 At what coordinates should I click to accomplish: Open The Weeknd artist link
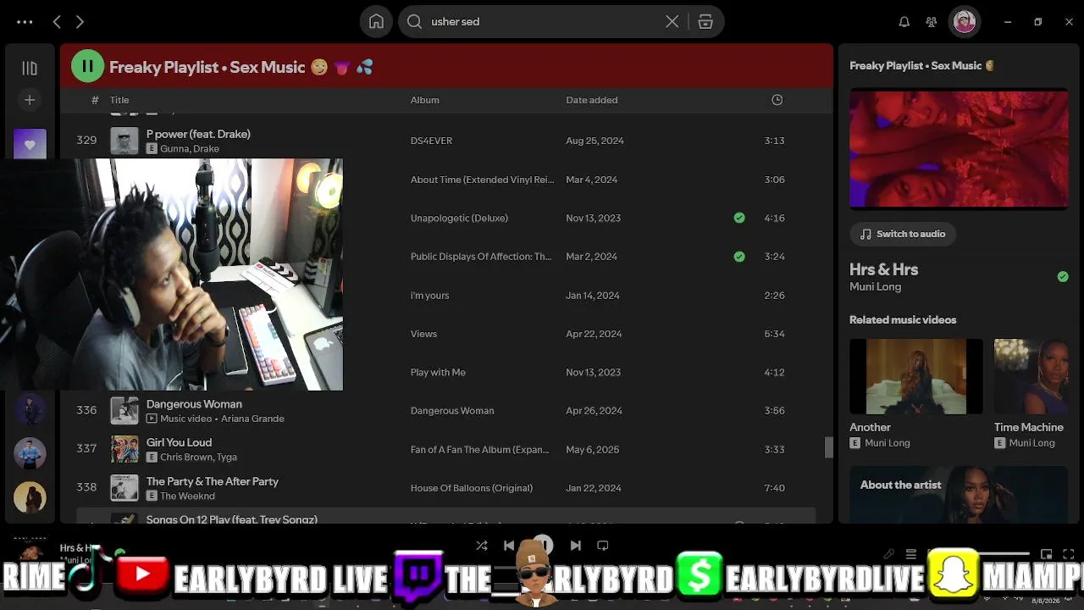tap(188, 496)
